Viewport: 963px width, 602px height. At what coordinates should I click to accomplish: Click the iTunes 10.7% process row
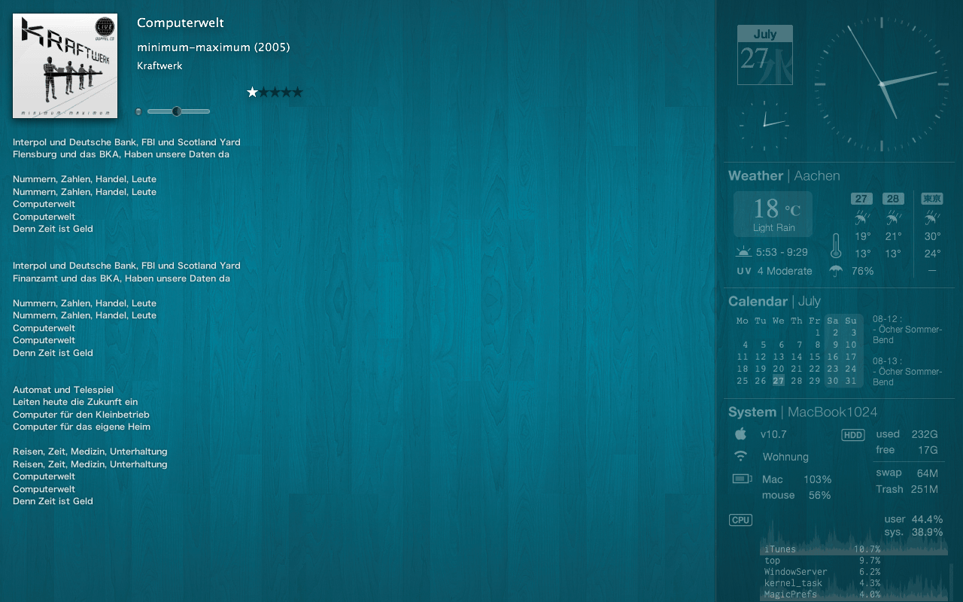[822, 549]
